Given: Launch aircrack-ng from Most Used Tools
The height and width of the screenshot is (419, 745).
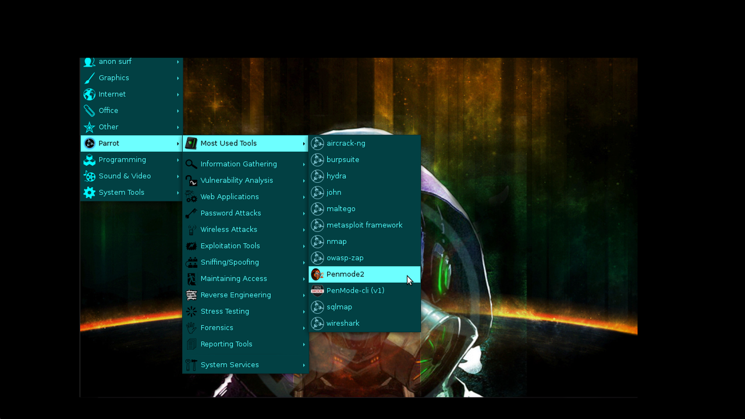Looking at the screenshot, I should (364, 143).
